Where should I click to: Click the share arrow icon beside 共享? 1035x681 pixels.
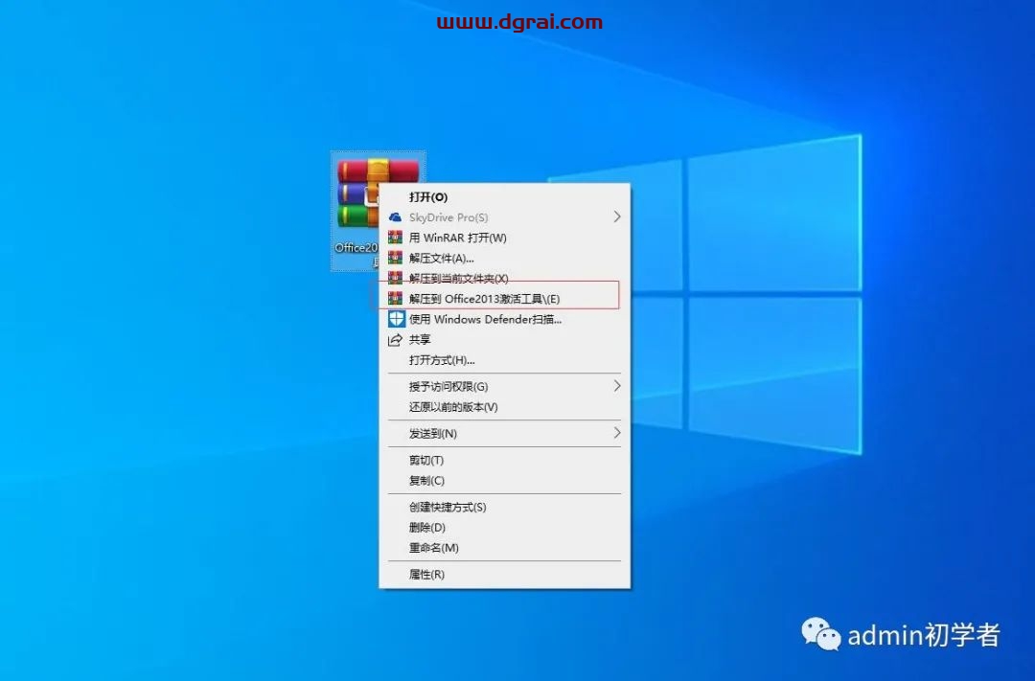(x=395, y=340)
